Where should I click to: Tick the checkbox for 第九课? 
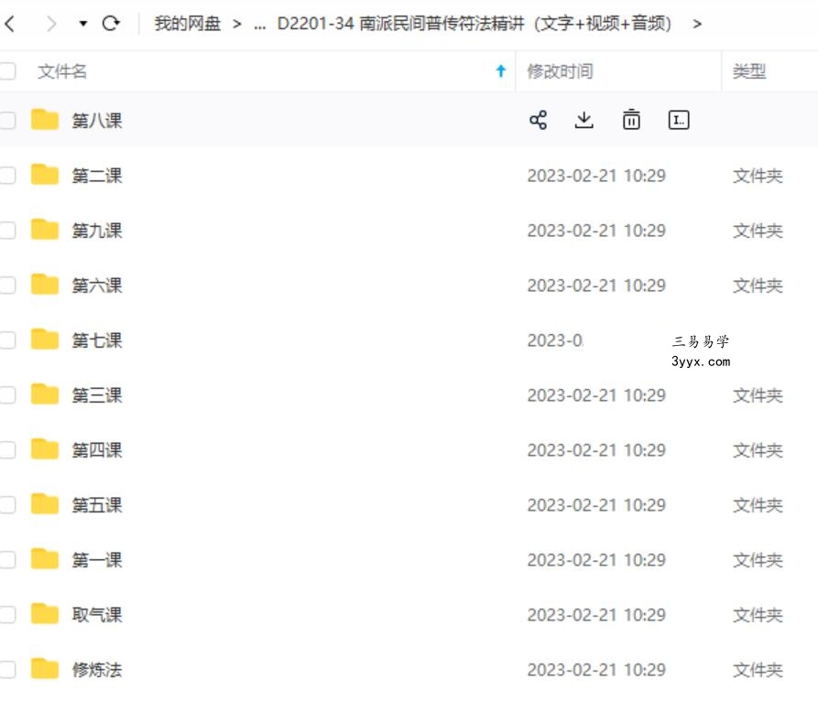tap(7, 230)
